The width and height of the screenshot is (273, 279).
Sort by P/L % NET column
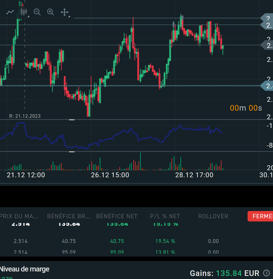click(165, 216)
